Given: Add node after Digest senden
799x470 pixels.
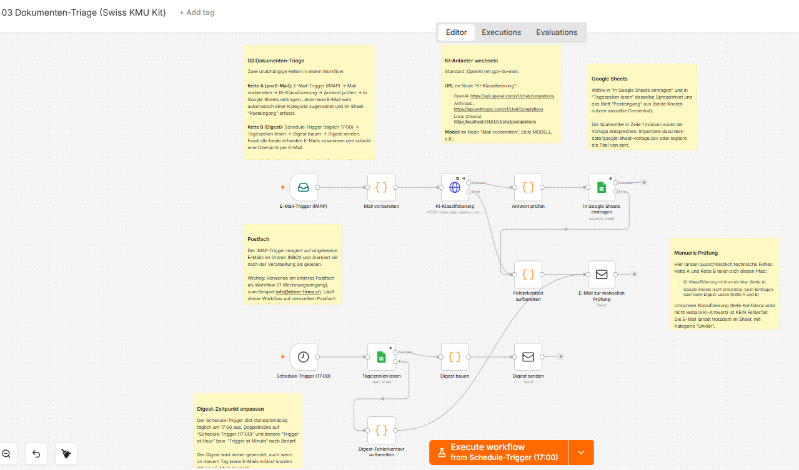Looking at the screenshot, I should coord(560,357).
